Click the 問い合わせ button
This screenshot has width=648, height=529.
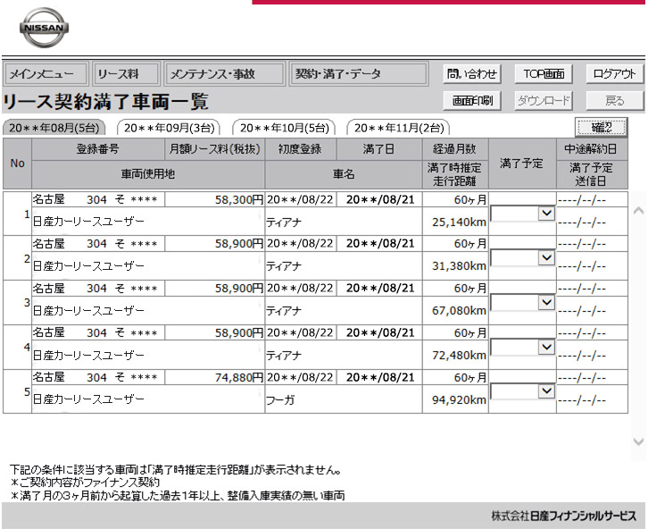pyautogui.click(x=472, y=74)
